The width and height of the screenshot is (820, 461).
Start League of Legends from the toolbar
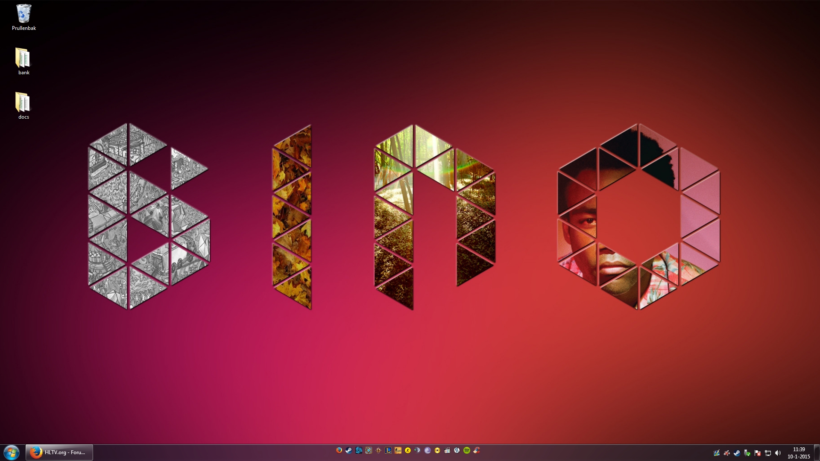click(x=388, y=450)
